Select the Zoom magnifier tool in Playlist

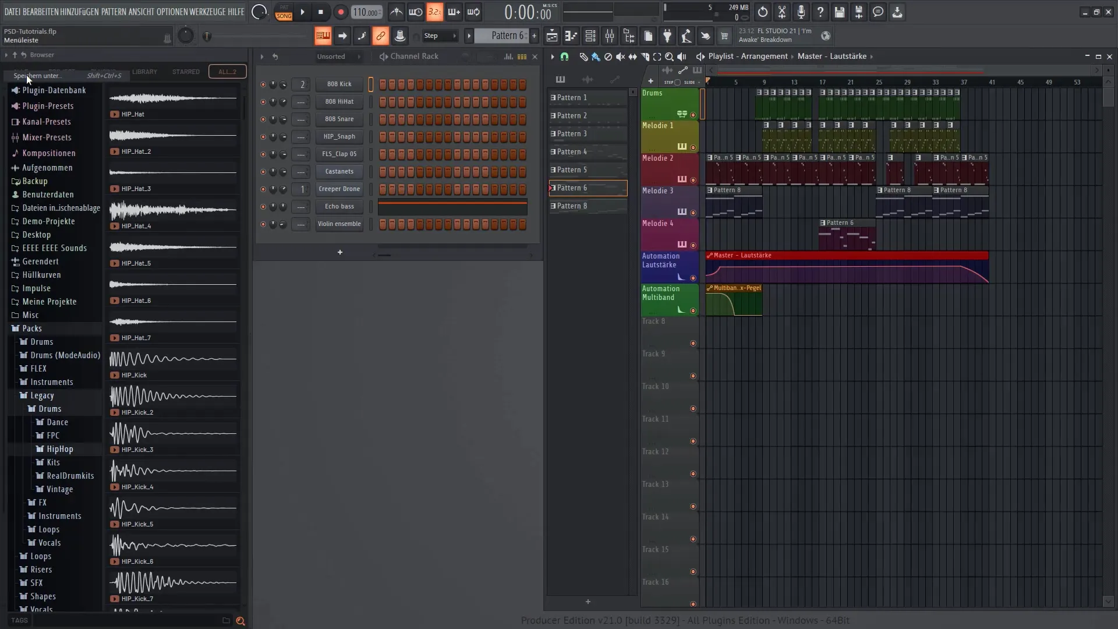pyautogui.click(x=669, y=56)
